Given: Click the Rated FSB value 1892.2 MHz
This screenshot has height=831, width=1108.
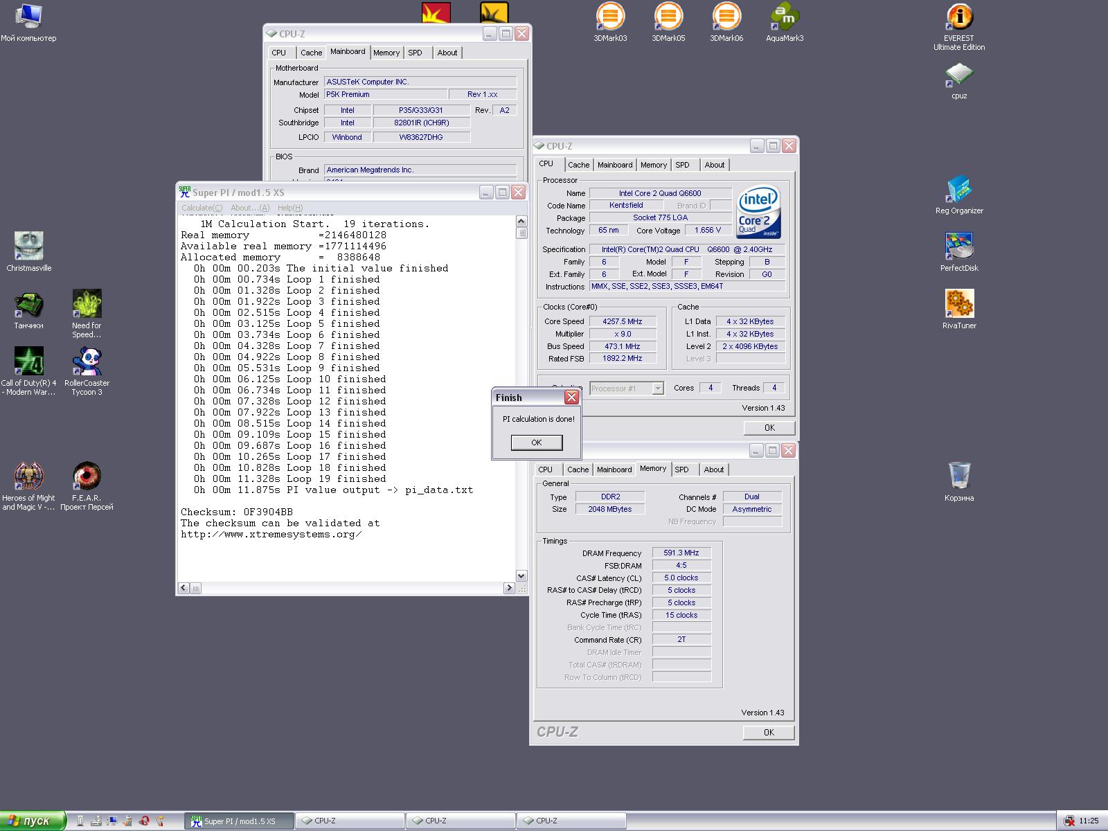Looking at the screenshot, I should (623, 359).
